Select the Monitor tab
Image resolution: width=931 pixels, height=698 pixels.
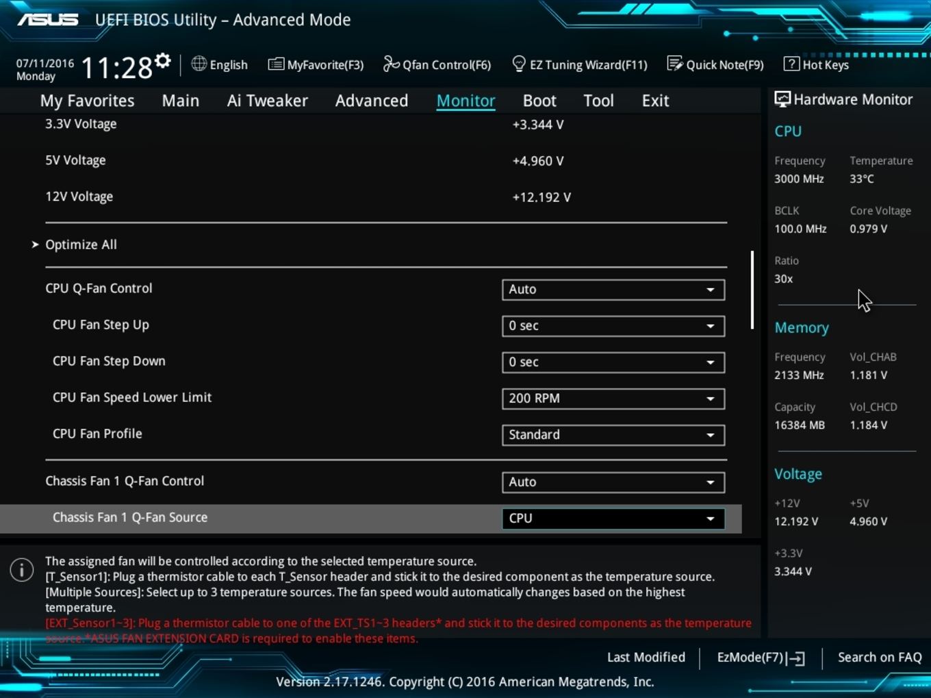(466, 101)
